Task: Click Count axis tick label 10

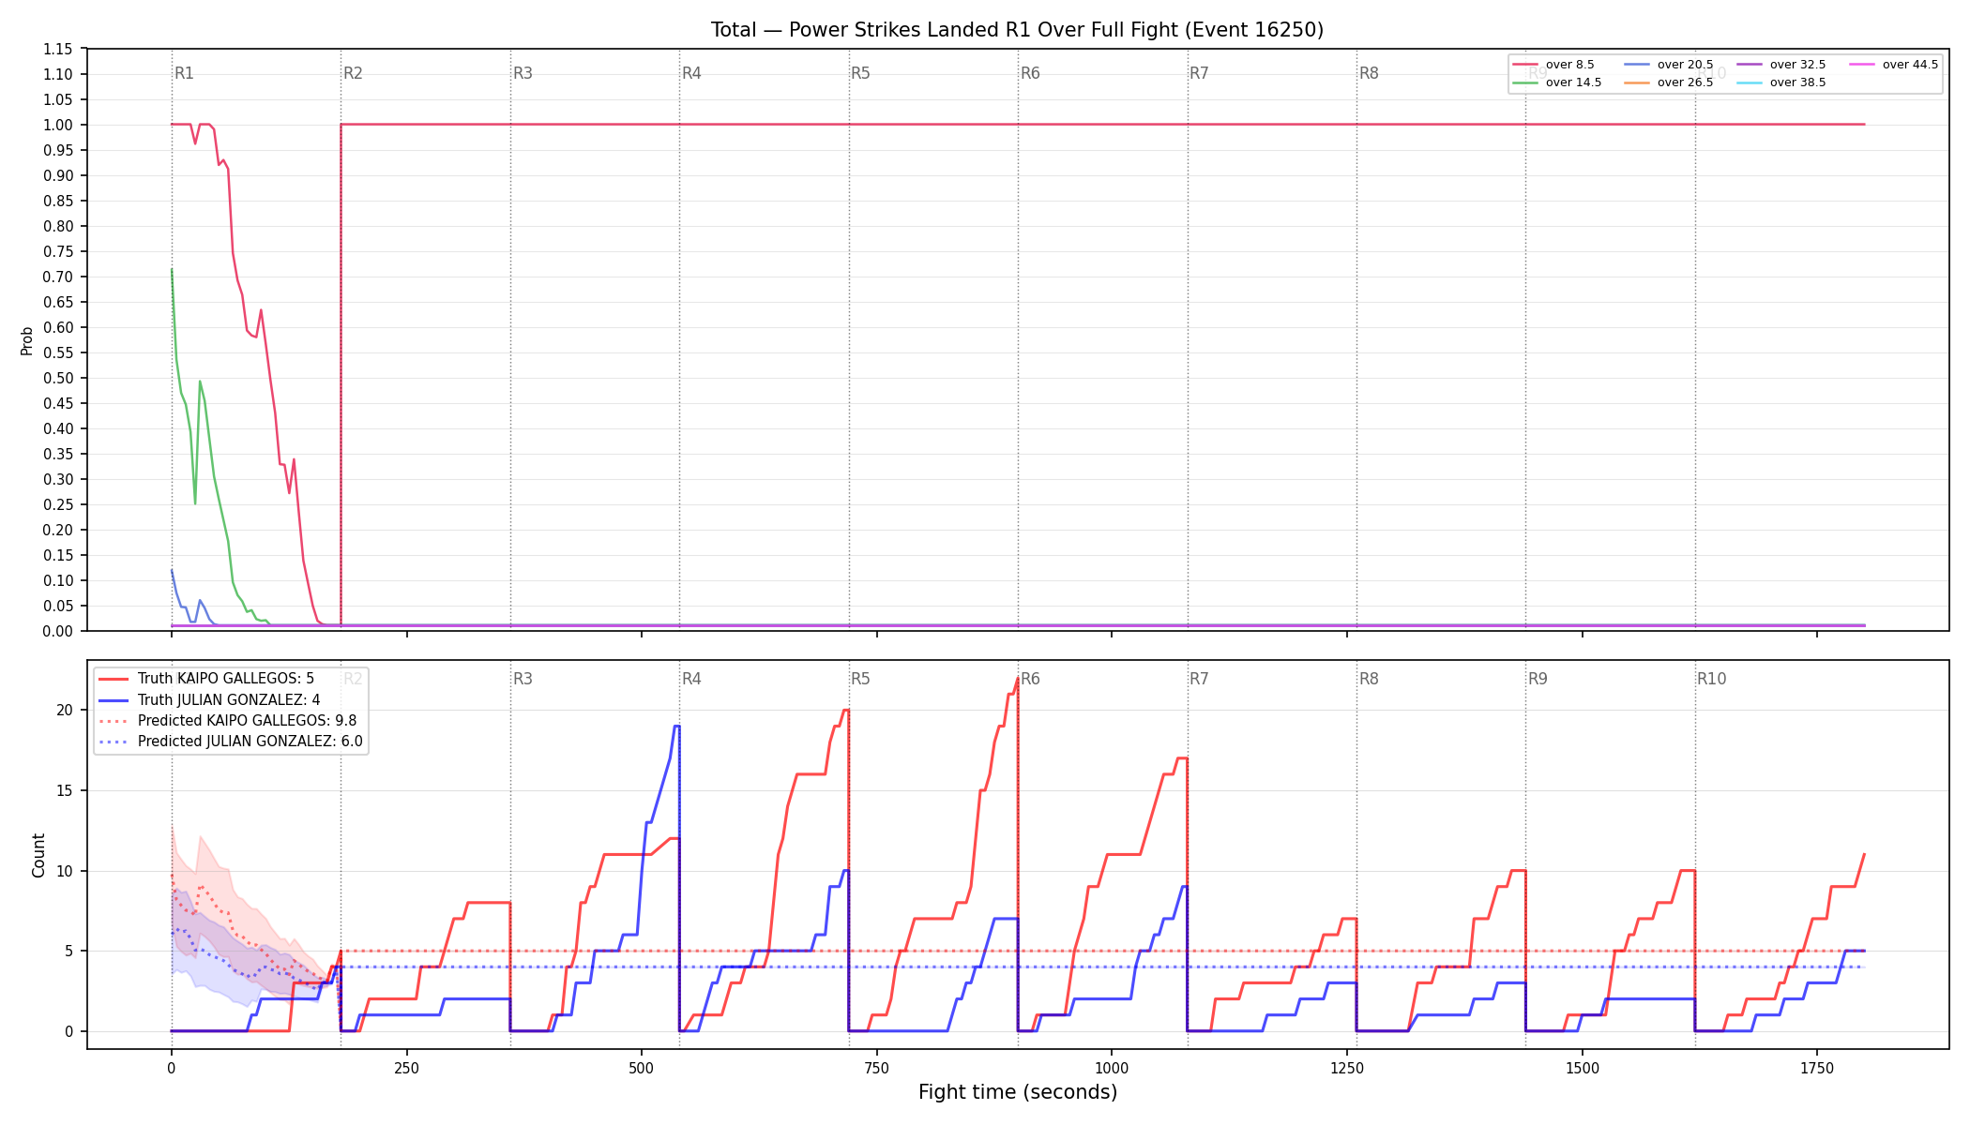Action: (x=65, y=871)
